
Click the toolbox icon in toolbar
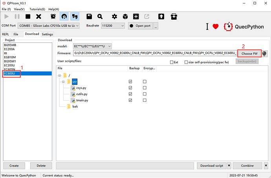click(x=174, y=17)
